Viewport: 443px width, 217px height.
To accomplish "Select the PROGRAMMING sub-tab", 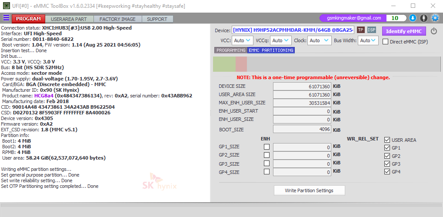I will point(231,50).
